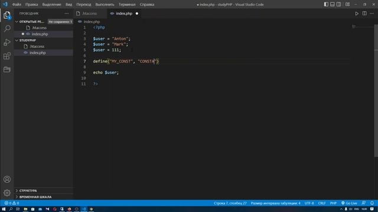Change UTF-8 encoding in status bar
Viewport: 378px width, 212px height.
pos(309,203)
